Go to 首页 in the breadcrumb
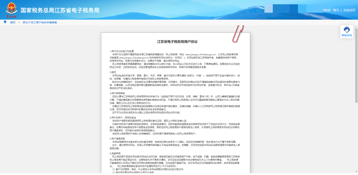This screenshot has width=358, height=175. 13,23
